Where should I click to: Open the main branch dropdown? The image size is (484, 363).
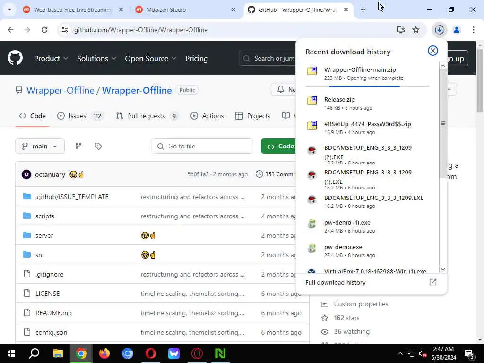pos(40,146)
